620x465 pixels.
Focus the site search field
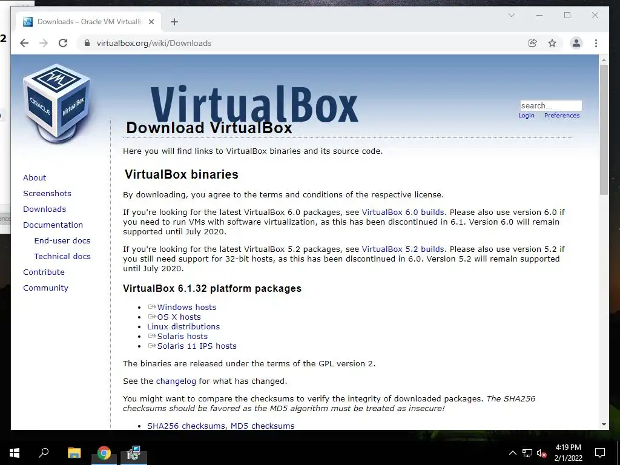(x=551, y=105)
